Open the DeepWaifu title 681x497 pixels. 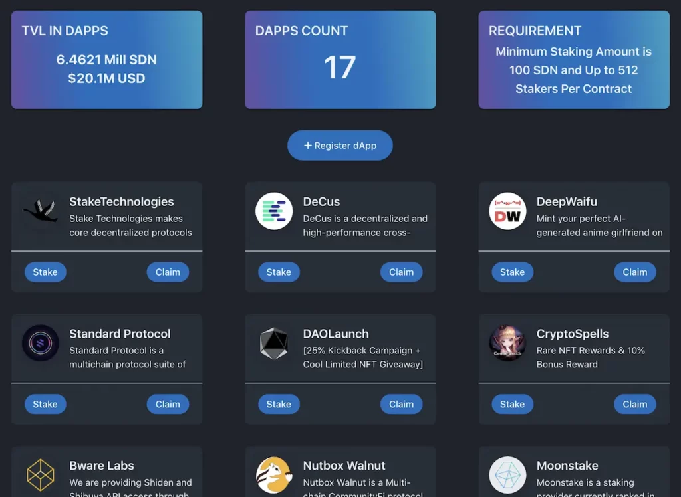[x=567, y=202]
